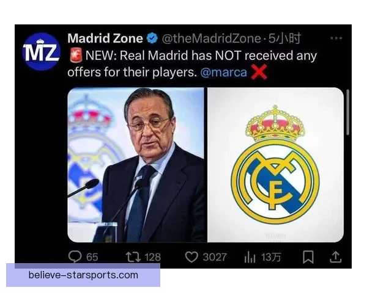Like the tweet with heart icon
The height and width of the screenshot is (293, 367).
(191, 257)
